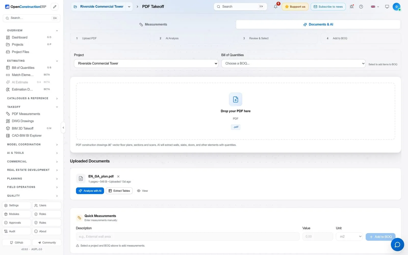Image resolution: width=408 pixels, height=255 pixels.
Task: Click the edit pencil icon beside OpenConstructionERP
Action: click(55, 7)
